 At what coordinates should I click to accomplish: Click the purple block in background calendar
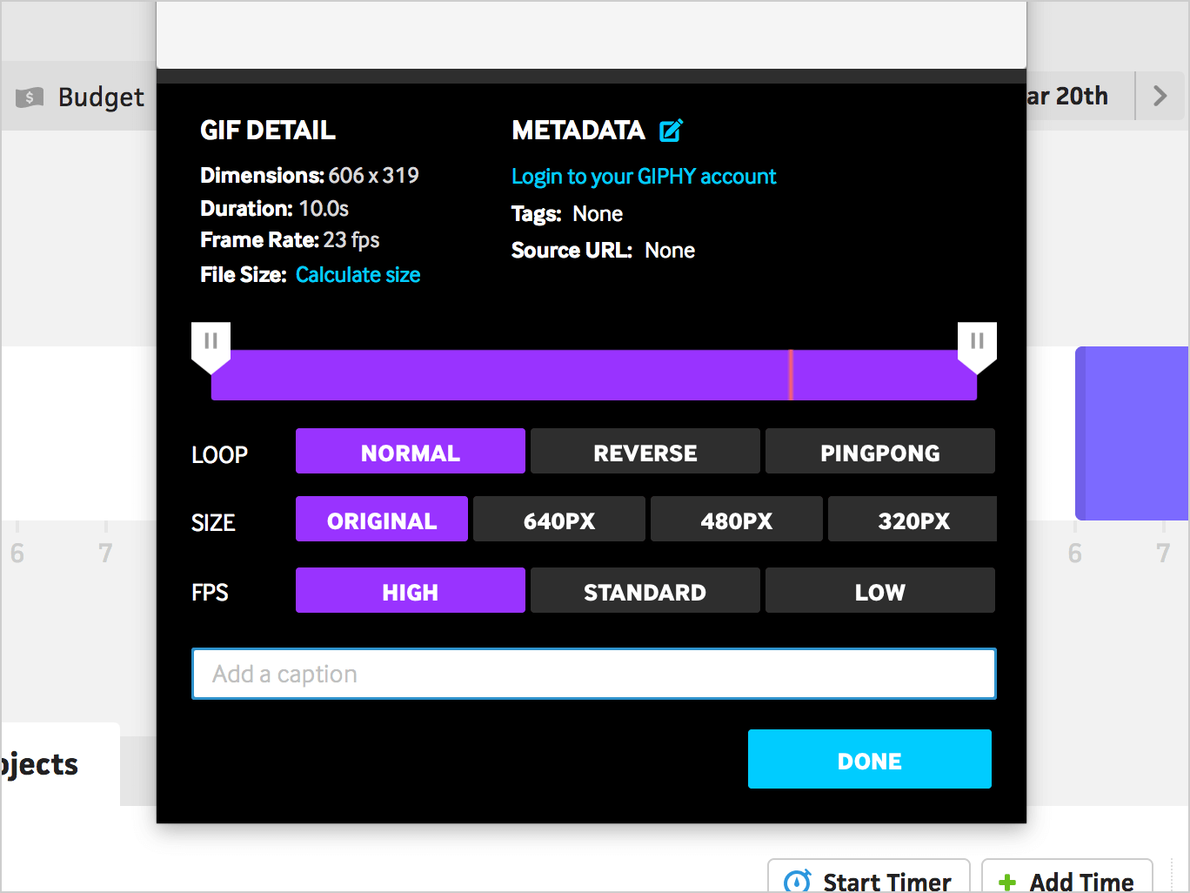pyautogui.click(x=1132, y=433)
